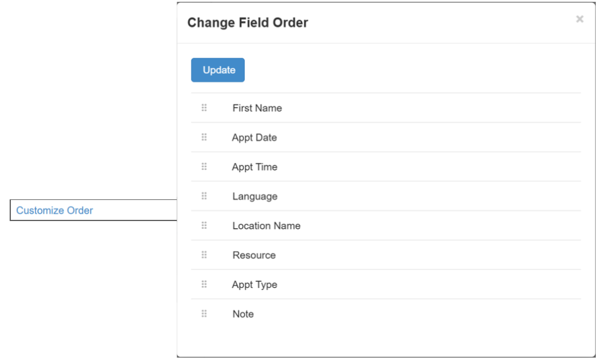Click the drag handle beside Note
Viewport: 597px width, 359px height.
tap(204, 314)
